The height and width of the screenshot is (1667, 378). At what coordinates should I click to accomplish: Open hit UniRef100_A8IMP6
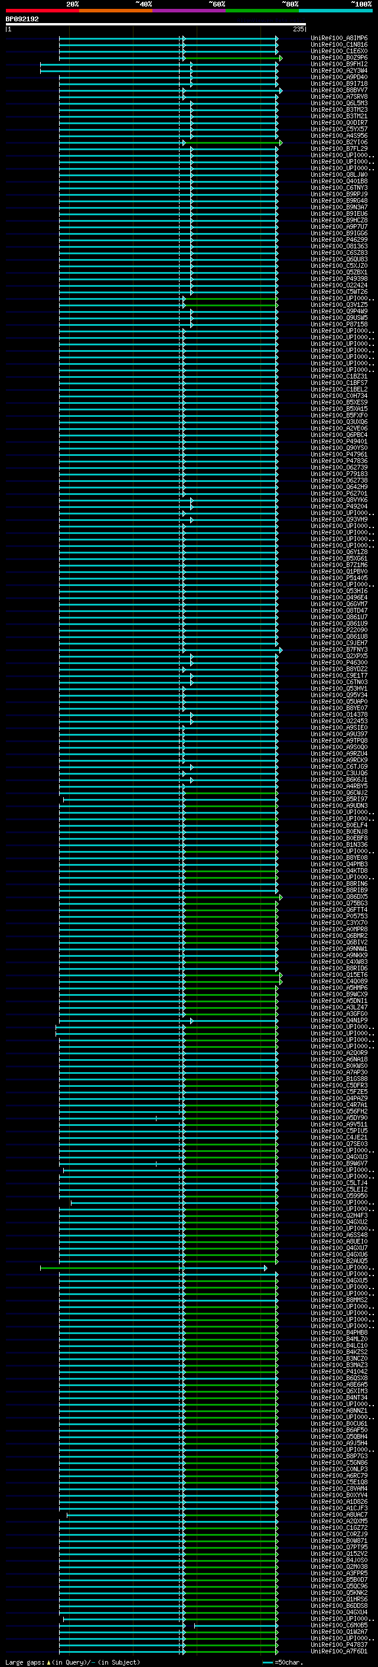pyautogui.click(x=339, y=39)
